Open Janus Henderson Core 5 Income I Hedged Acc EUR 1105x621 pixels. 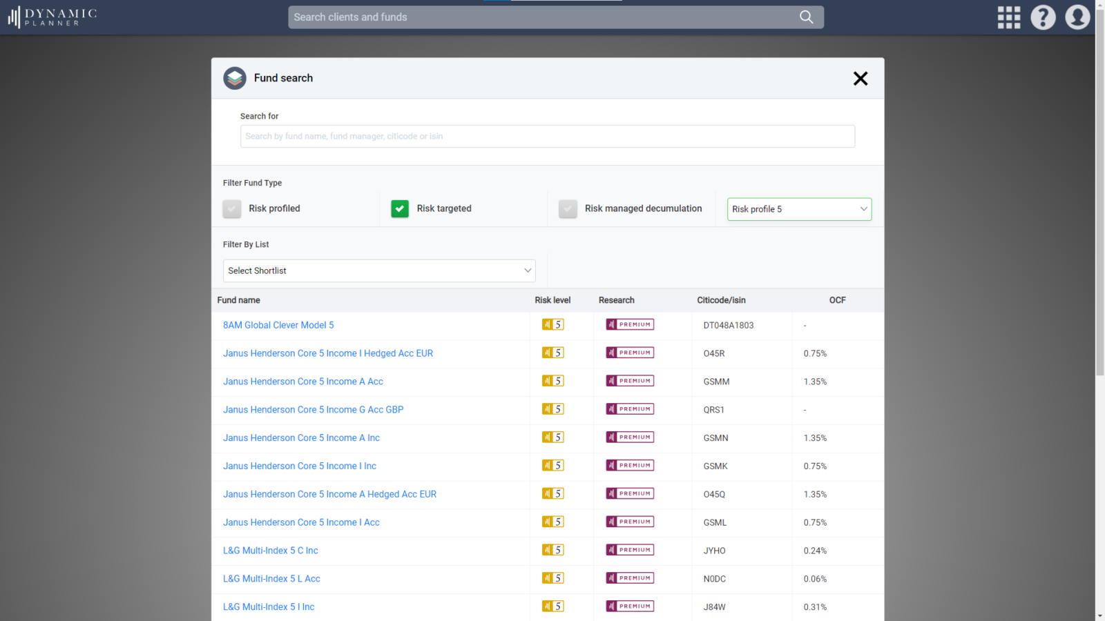328,353
